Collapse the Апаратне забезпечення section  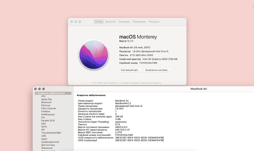pos(36,93)
